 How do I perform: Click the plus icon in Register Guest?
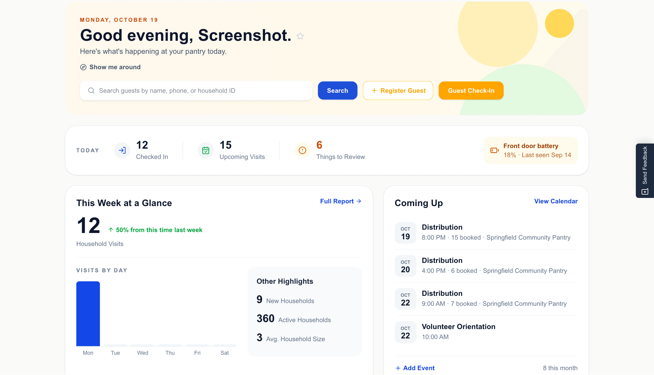(x=374, y=91)
